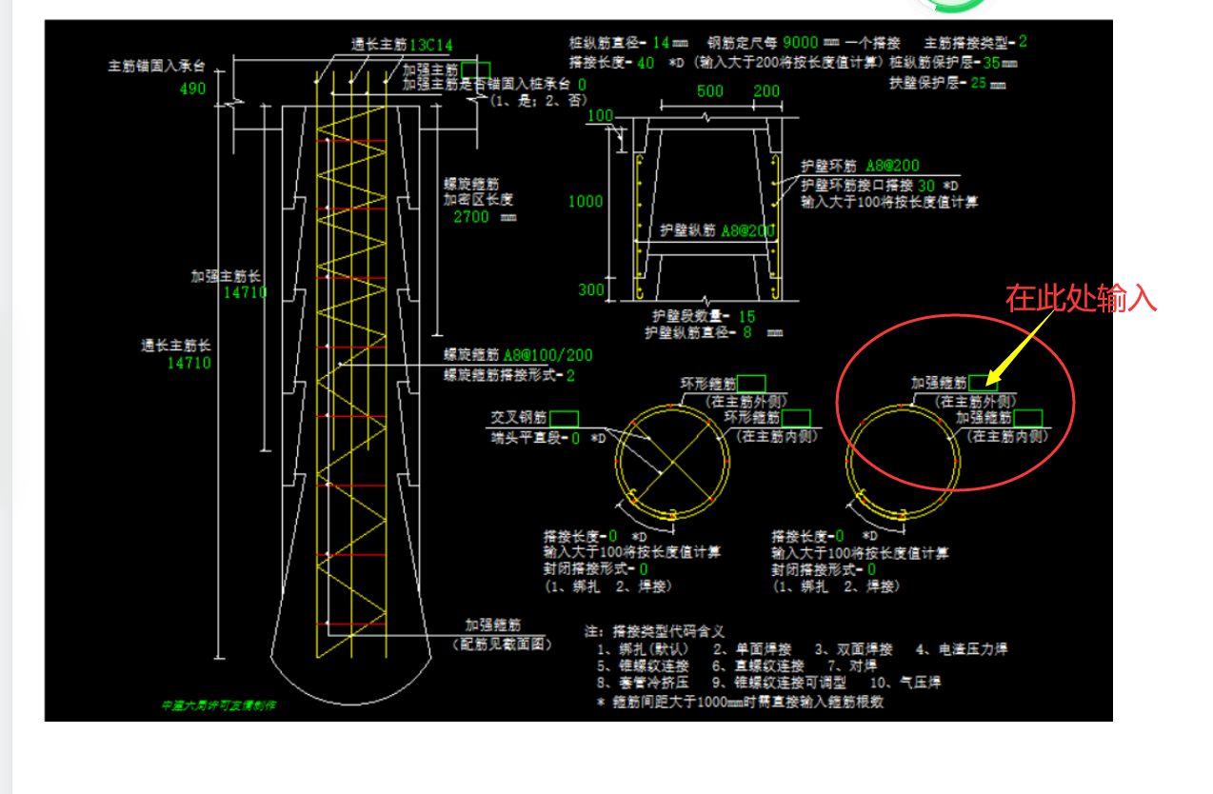Viewport: 1213px width, 794px height.
Task: Select the 100 height dimension value
Action: (600, 116)
